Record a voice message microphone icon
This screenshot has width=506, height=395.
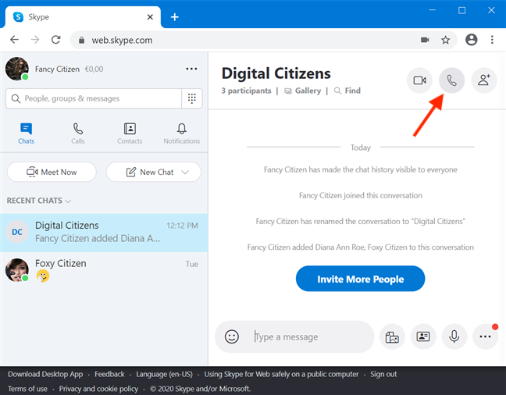(454, 336)
